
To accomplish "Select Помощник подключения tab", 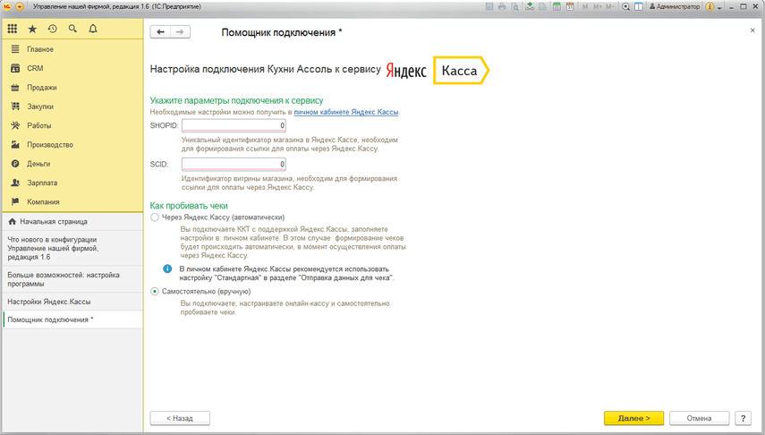I will pyautogui.click(x=72, y=320).
